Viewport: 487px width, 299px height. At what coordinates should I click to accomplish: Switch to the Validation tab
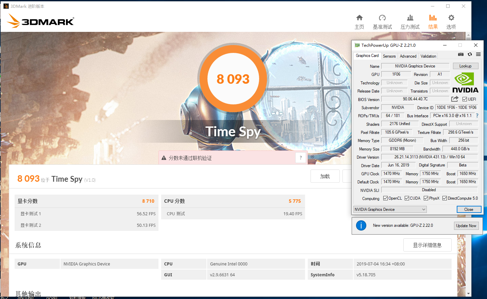coord(428,56)
